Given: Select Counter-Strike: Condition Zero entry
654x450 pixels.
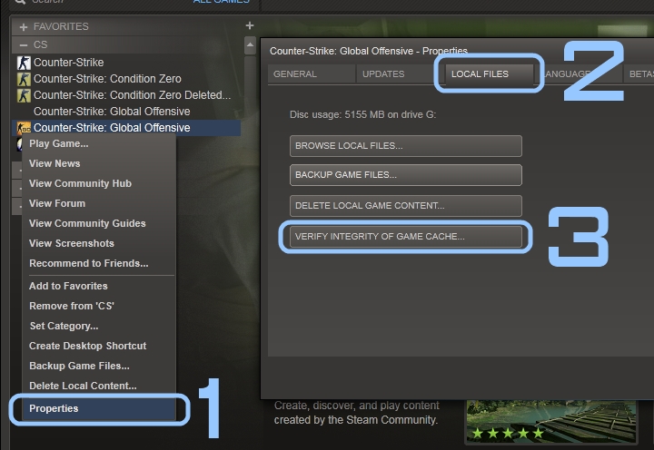Looking at the screenshot, I should [107, 79].
